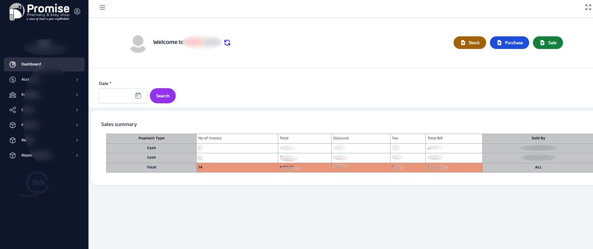Screen dimensions: 593x249
Task: Click the hamburger menu icon
Action: pos(102,7)
